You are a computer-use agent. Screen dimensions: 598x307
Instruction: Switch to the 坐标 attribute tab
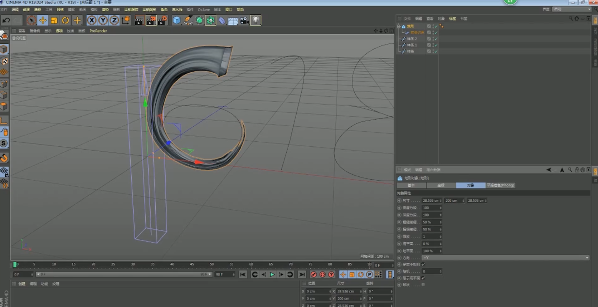(441, 185)
